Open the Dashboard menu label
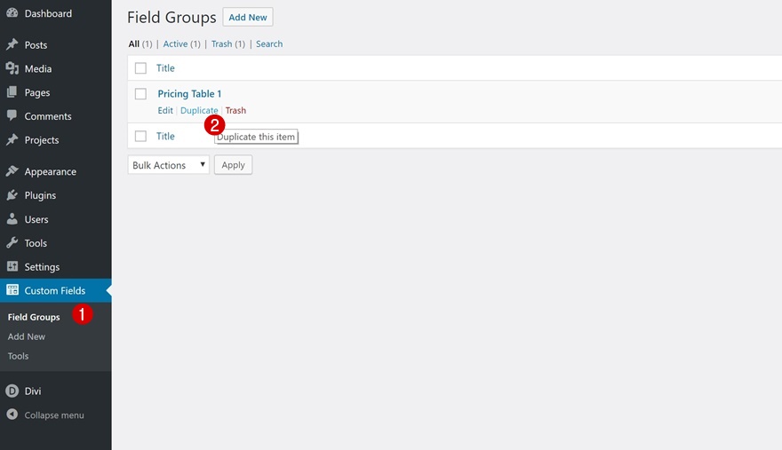Screen dimensions: 782x450 point(48,13)
